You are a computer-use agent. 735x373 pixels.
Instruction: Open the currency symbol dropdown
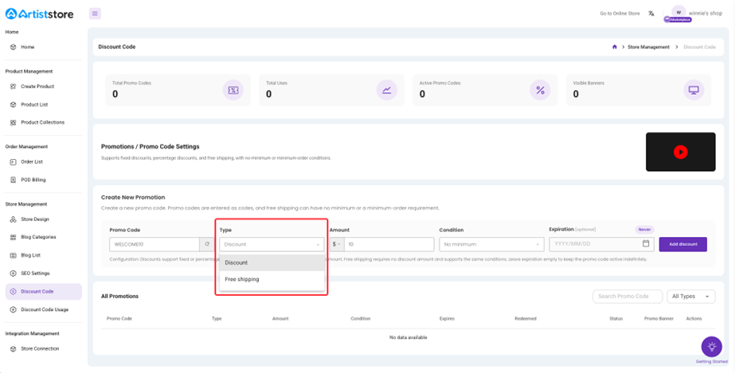337,244
